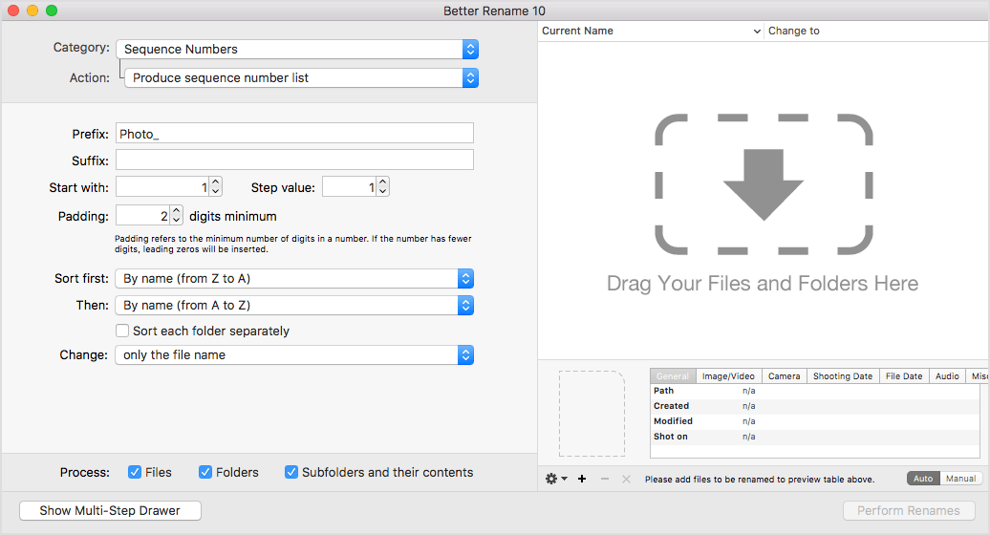Click the Modified row in info table
Image resolution: width=990 pixels, height=535 pixels.
pyautogui.click(x=814, y=420)
